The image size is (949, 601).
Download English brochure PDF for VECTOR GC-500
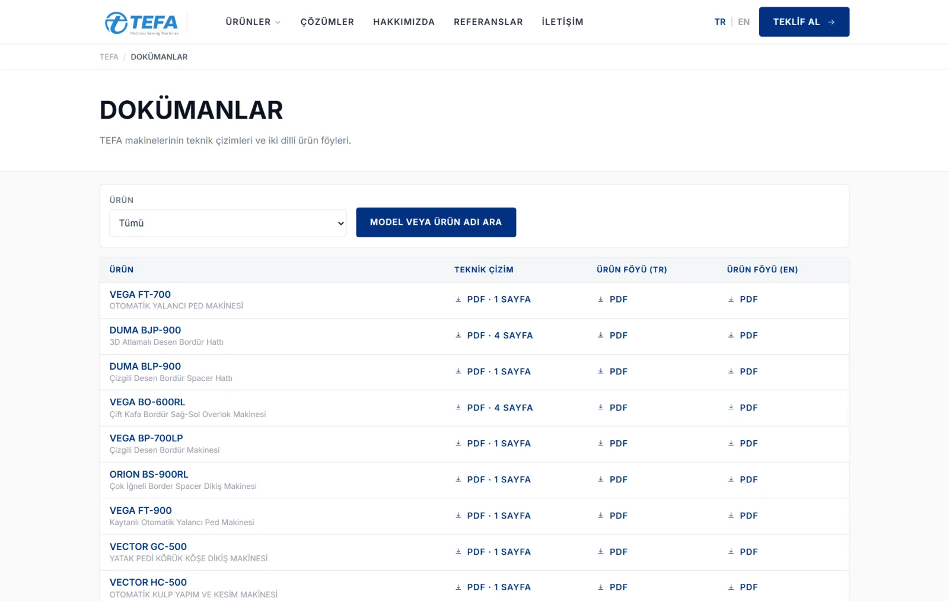tap(743, 552)
